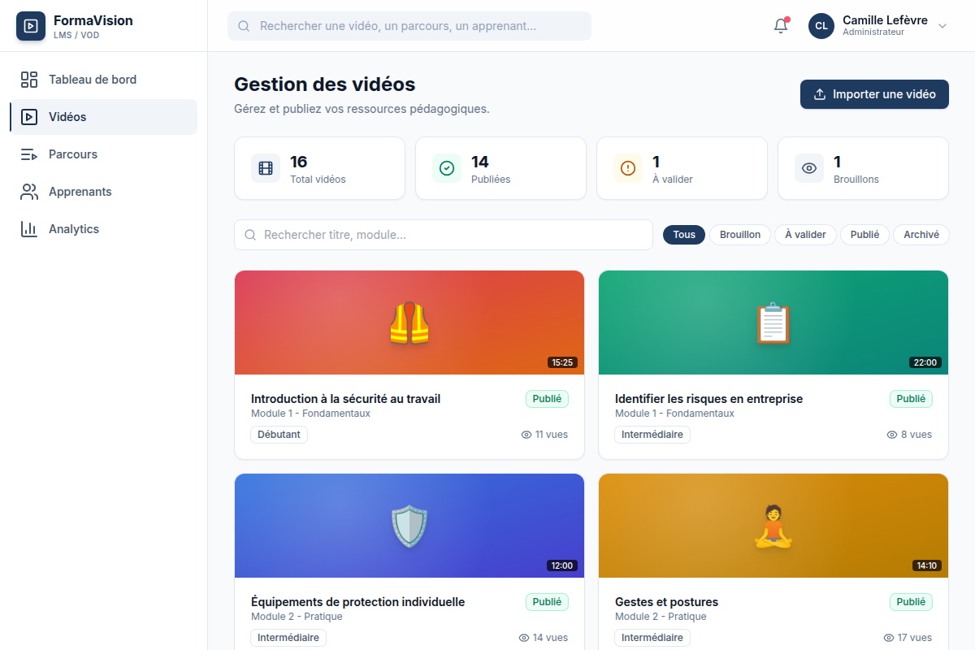Screen dimensions: 975x650
Task: Focus the Rechercher titre, module field
Action: pyautogui.click(x=444, y=235)
